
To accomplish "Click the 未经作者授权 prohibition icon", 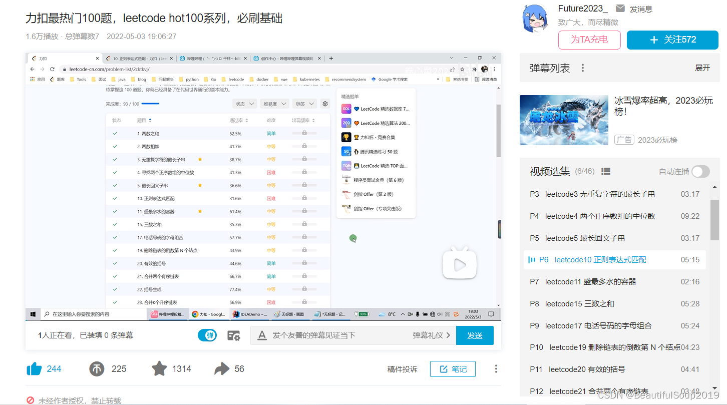I will [x=30, y=400].
